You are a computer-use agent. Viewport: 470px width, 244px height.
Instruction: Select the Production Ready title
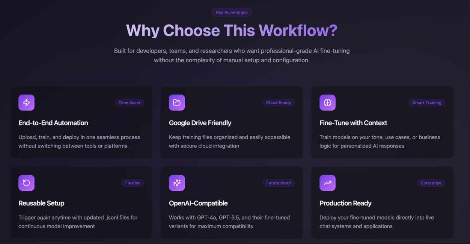pyautogui.click(x=345, y=203)
